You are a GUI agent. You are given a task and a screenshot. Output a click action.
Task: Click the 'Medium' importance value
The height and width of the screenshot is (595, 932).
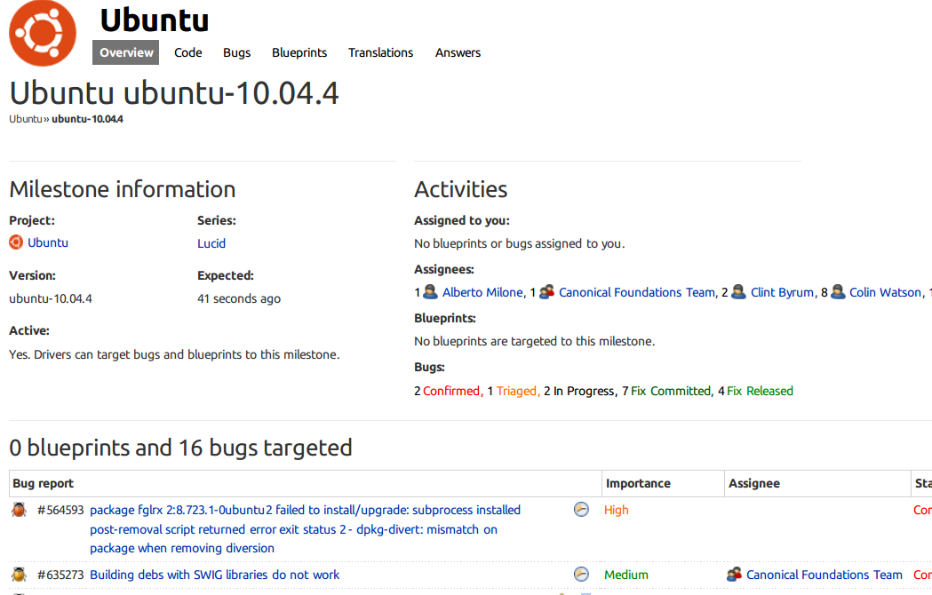[625, 575]
